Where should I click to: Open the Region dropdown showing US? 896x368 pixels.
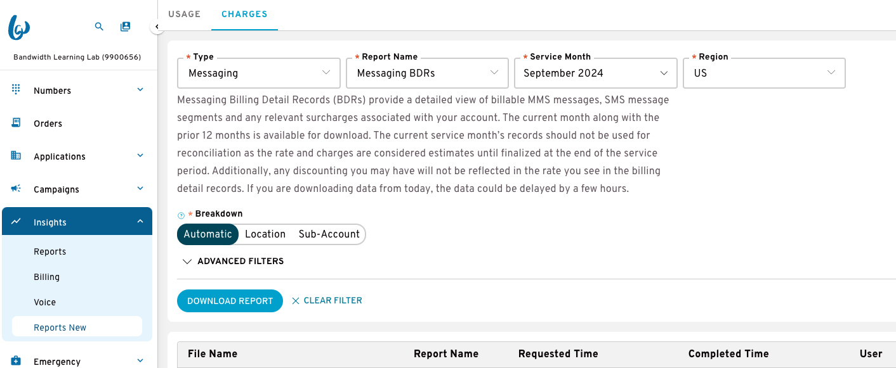click(x=764, y=73)
